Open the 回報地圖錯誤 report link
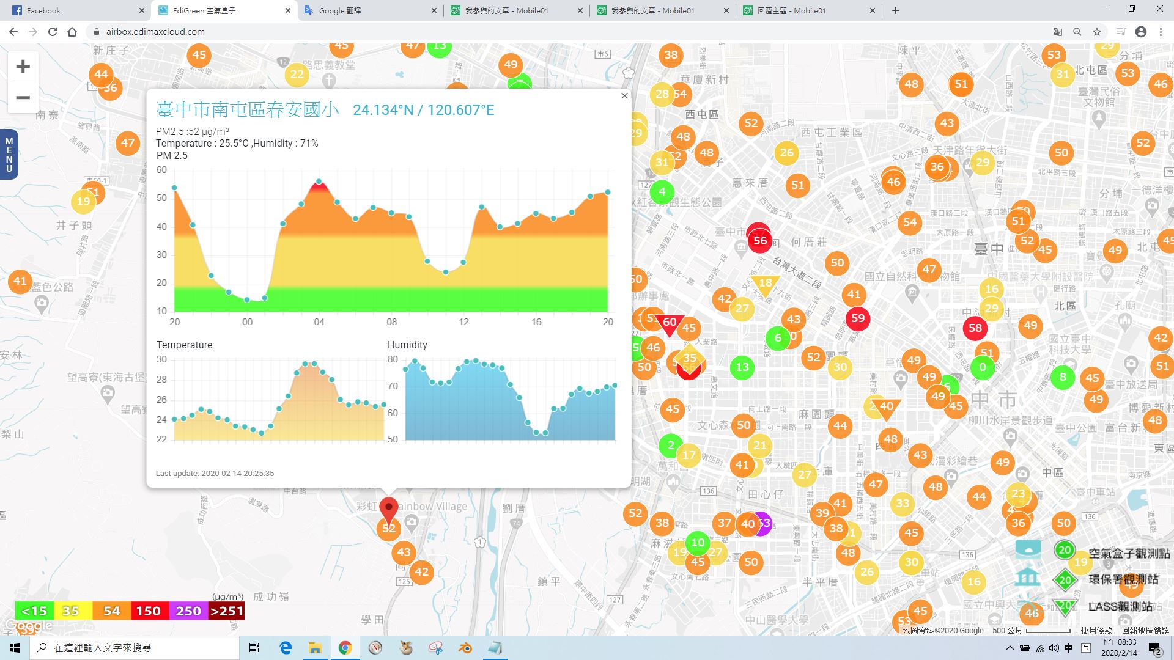 (1145, 631)
